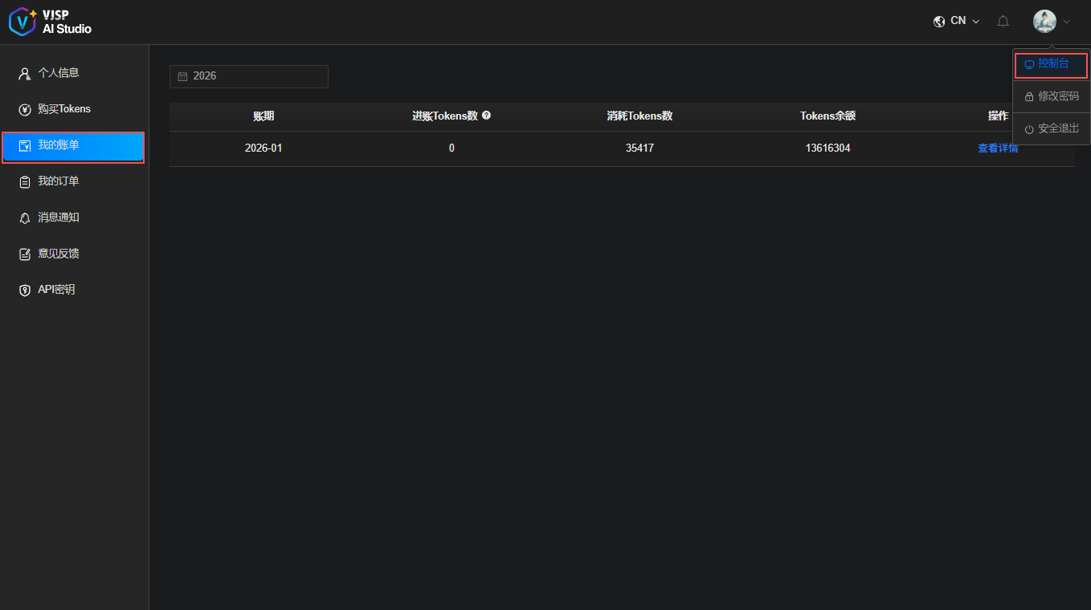Open 消息通知 in the sidebar
The height and width of the screenshot is (610, 1091).
pyautogui.click(x=59, y=218)
